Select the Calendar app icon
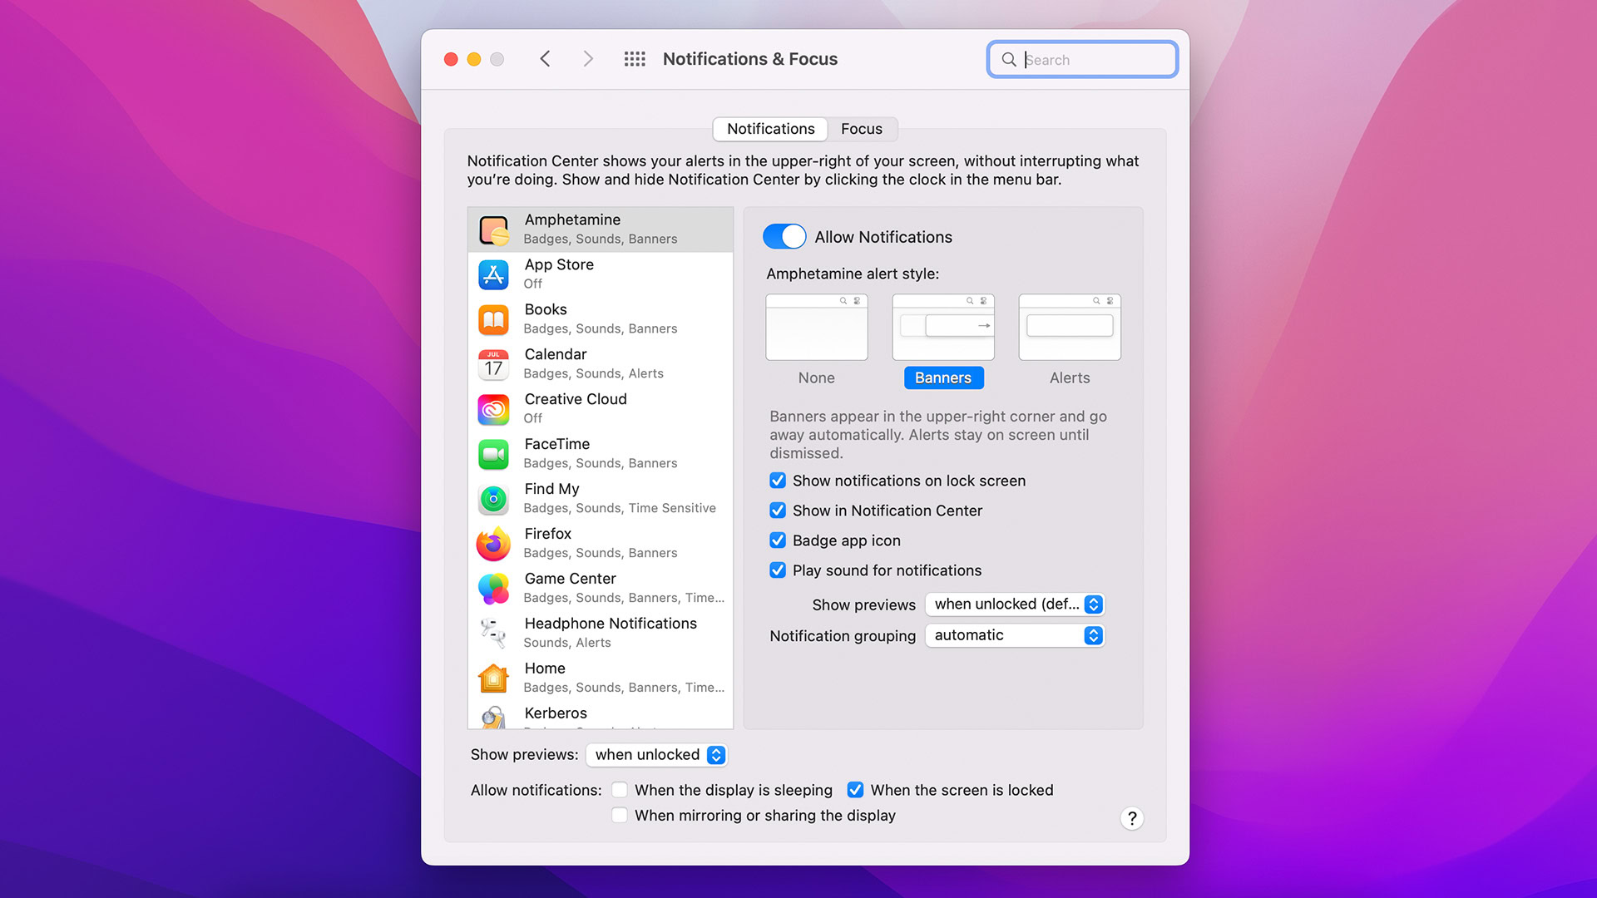Image resolution: width=1597 pixels, height=898 pixels. coord(493,364)
